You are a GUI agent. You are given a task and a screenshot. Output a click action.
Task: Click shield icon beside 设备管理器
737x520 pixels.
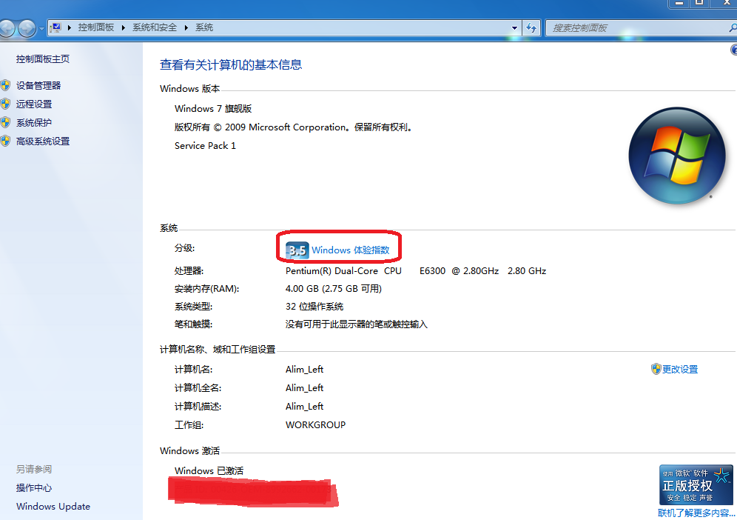[6, 85]
